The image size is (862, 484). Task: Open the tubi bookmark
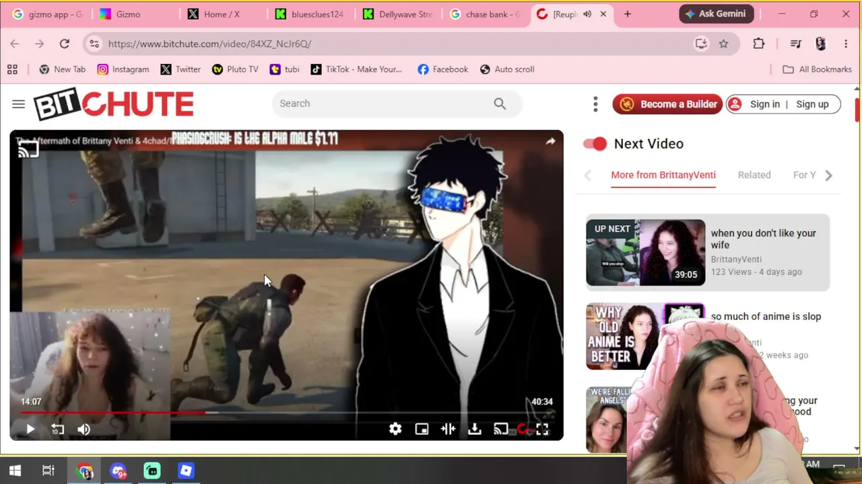[284, 69]
